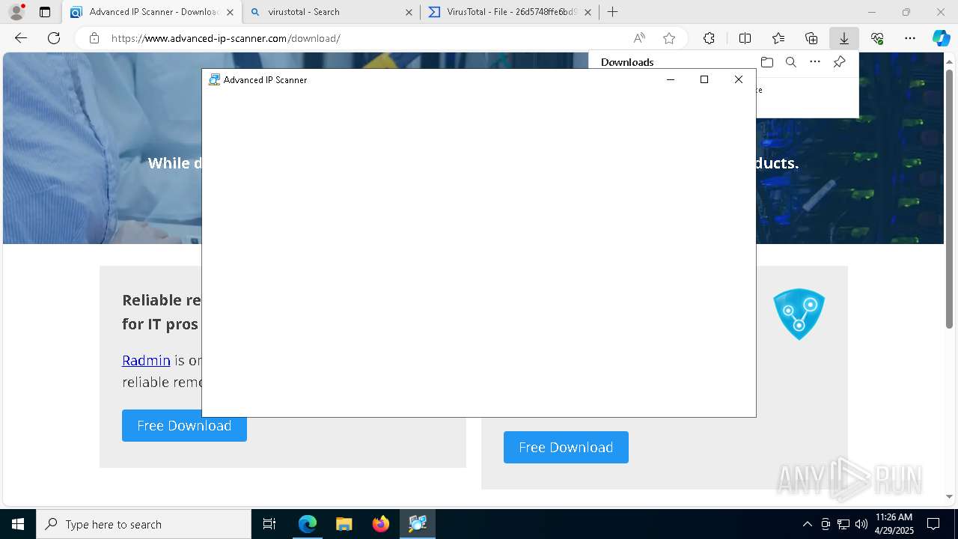The width and height of the screenshot is (958, 539).
Task: Select the Advanced IP Scanner taskbar icon
Action: pos(418,524)
